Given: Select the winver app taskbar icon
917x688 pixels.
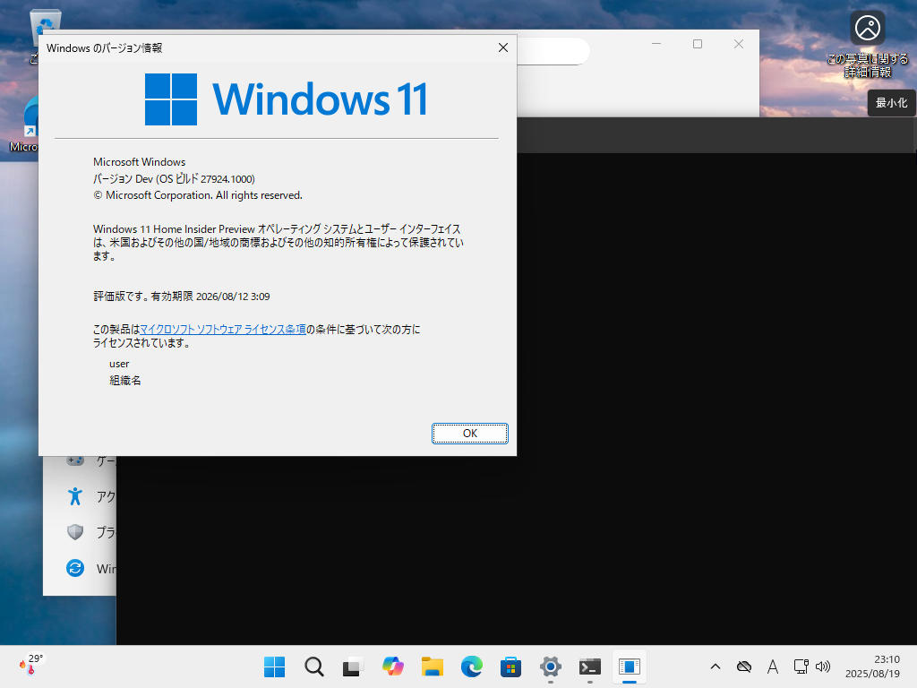Looking at the screenshot, I should click(630, 666).
